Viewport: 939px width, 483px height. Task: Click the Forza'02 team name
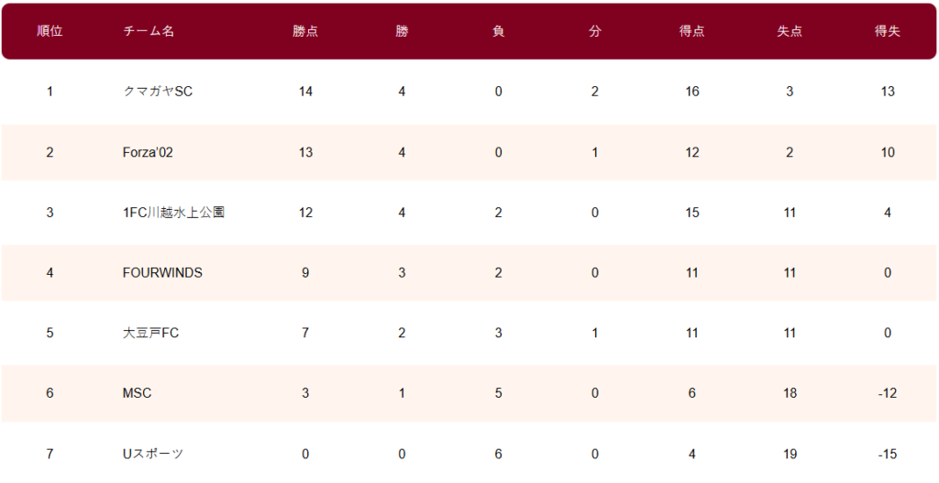(148, 153)
